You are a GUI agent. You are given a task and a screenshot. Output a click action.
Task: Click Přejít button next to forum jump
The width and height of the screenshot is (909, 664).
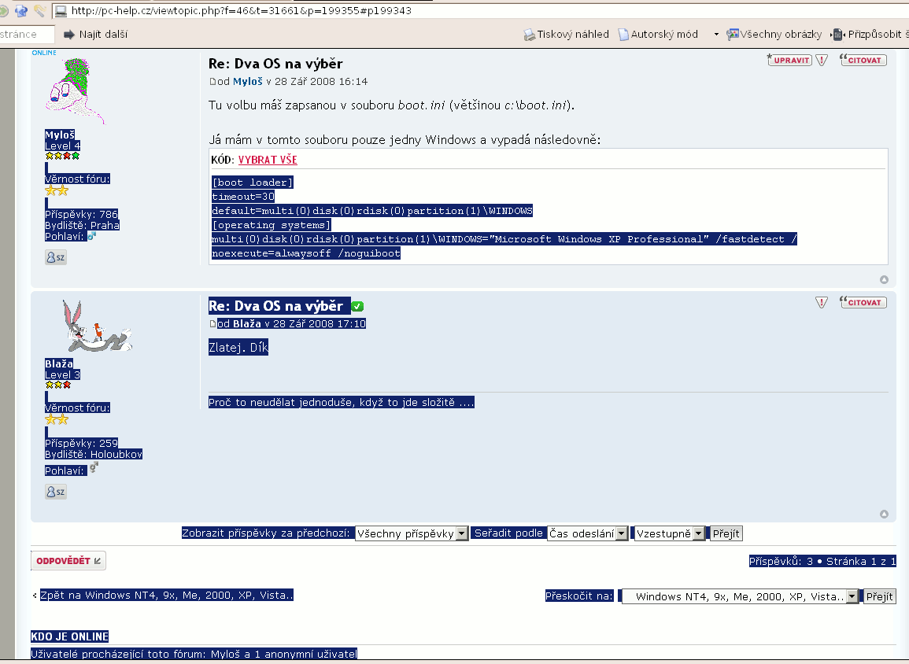[x=879, y=596]
